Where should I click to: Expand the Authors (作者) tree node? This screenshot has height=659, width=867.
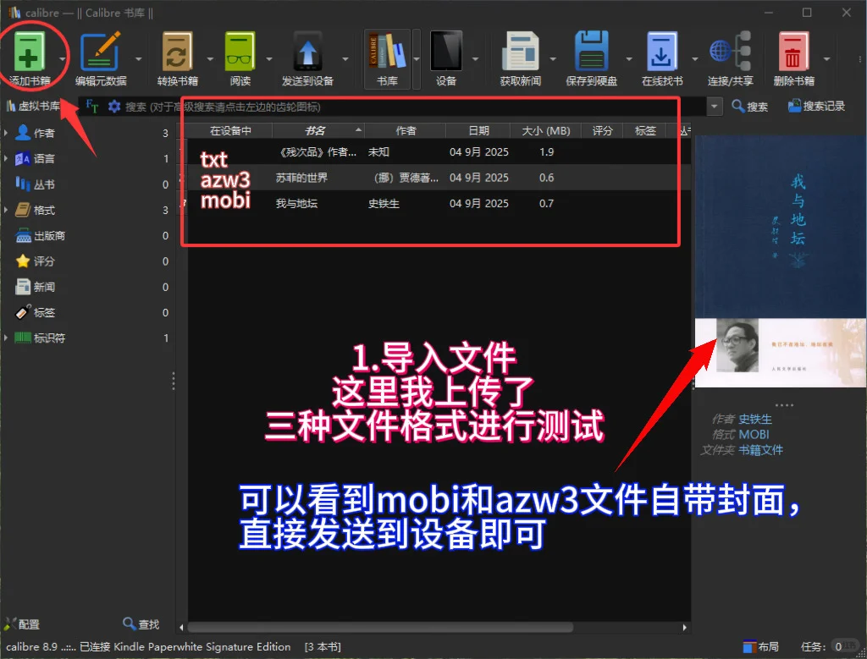6,133
